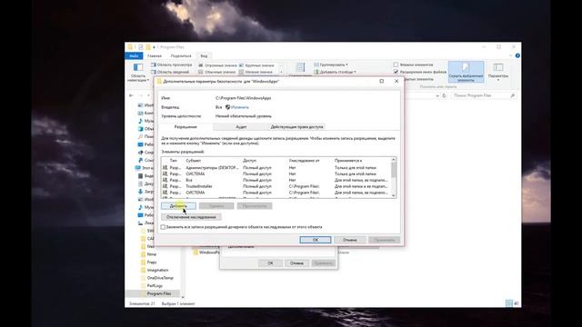Enable Флажки элементов checkbox
This screenshot has width=582, height=327.
click(396, 64)
